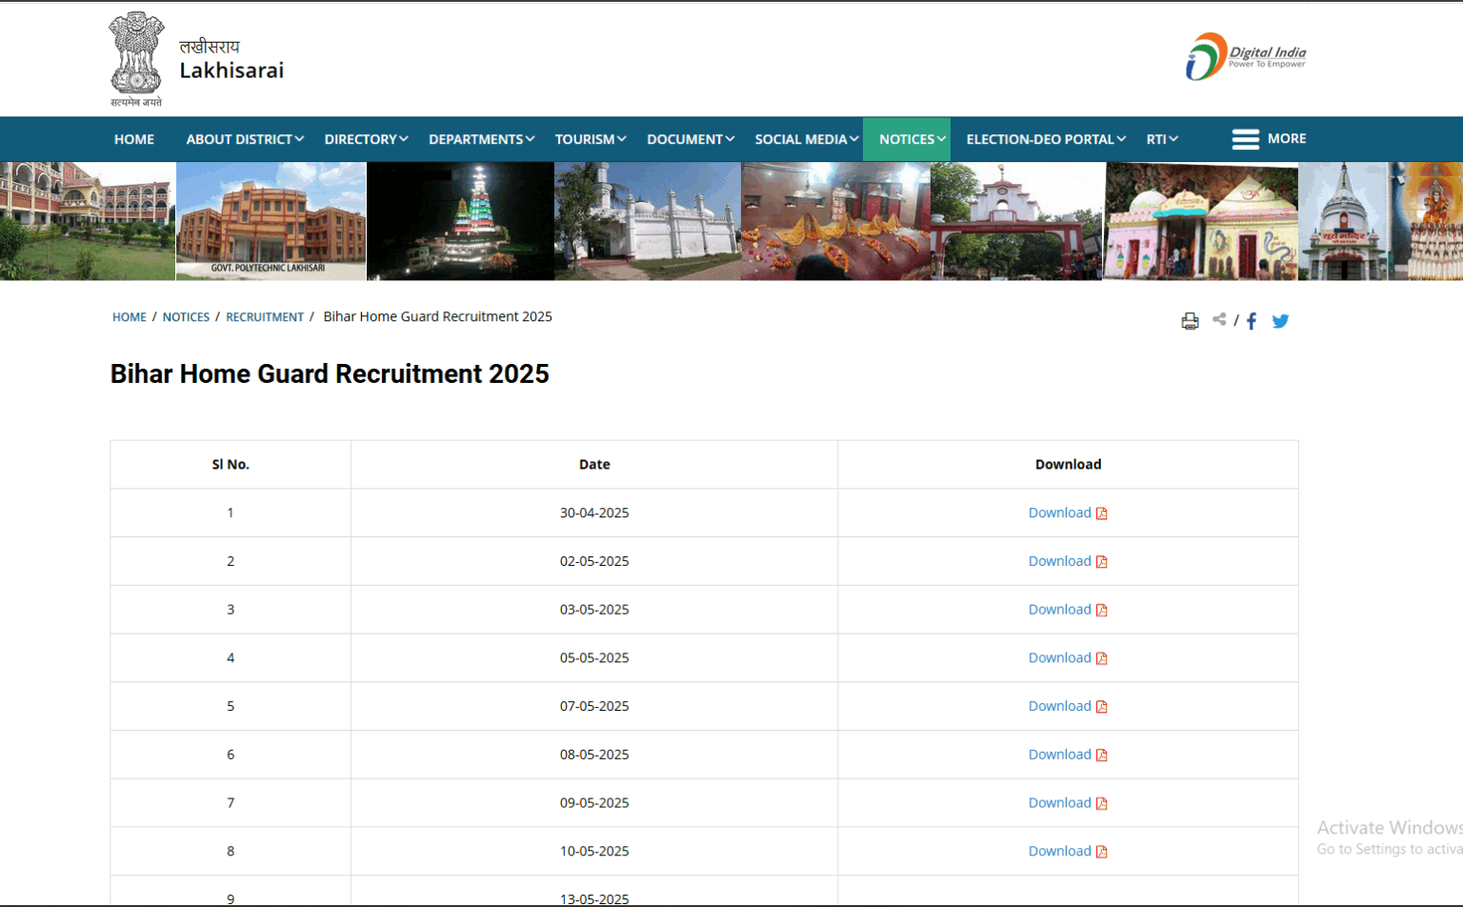Open the ELECTION-DEO PORTAL menu

[x=1040, y=139]
